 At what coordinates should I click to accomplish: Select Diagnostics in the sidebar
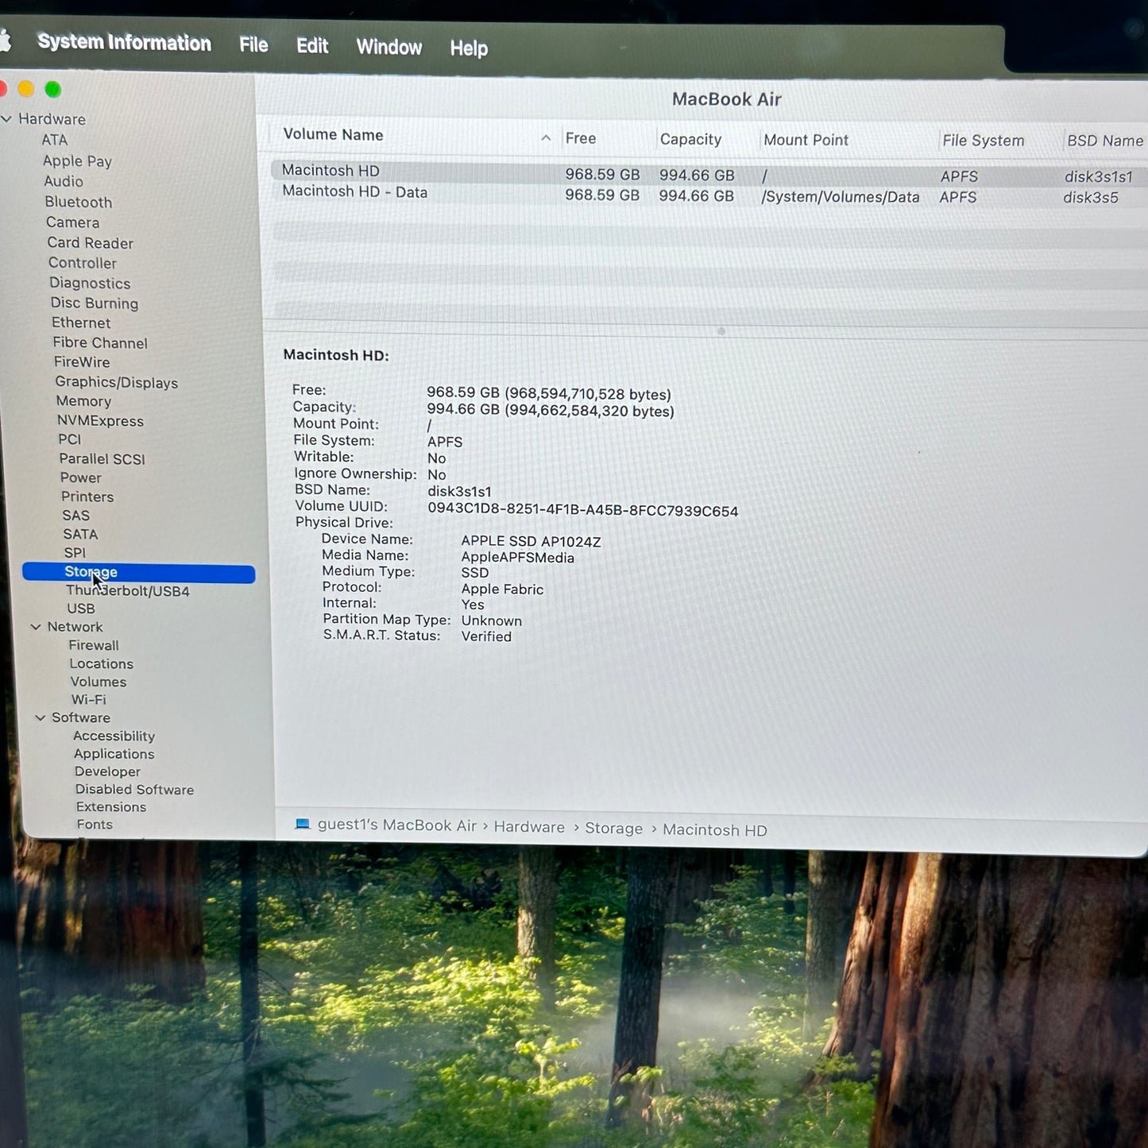click(x=90, y=283)
